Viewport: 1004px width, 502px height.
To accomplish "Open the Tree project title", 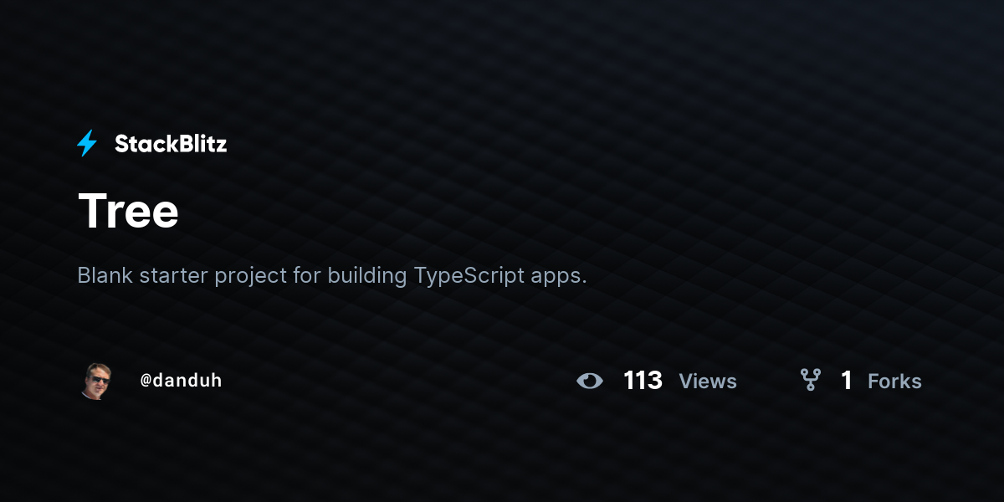I will 128,210.
